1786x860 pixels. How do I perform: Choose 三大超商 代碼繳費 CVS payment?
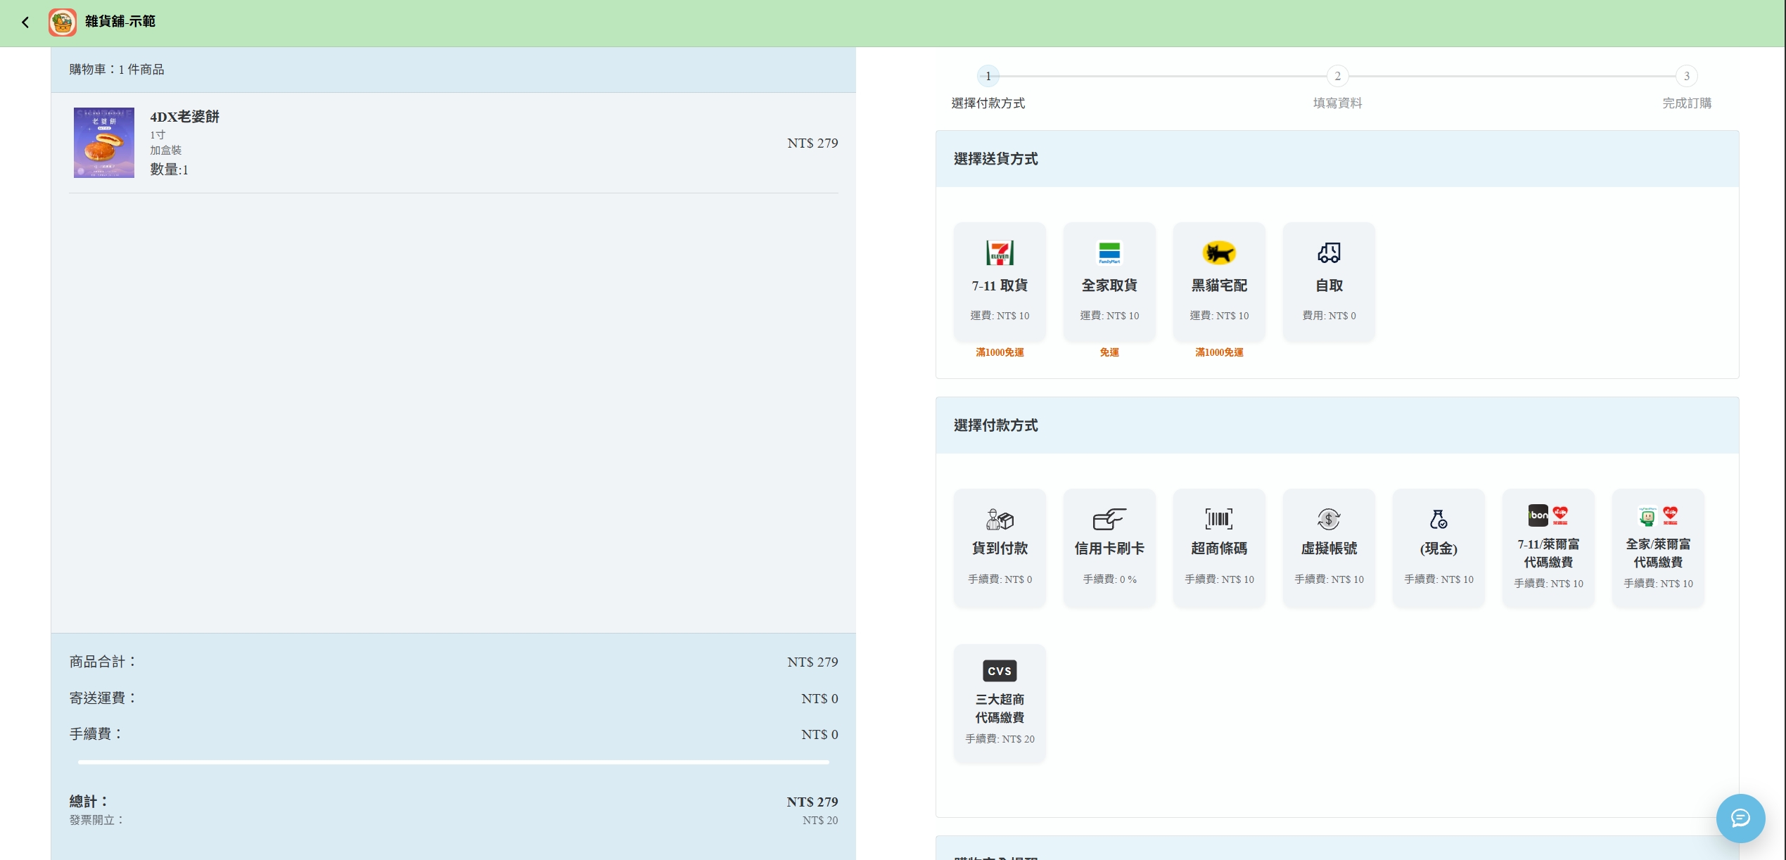1000,703
